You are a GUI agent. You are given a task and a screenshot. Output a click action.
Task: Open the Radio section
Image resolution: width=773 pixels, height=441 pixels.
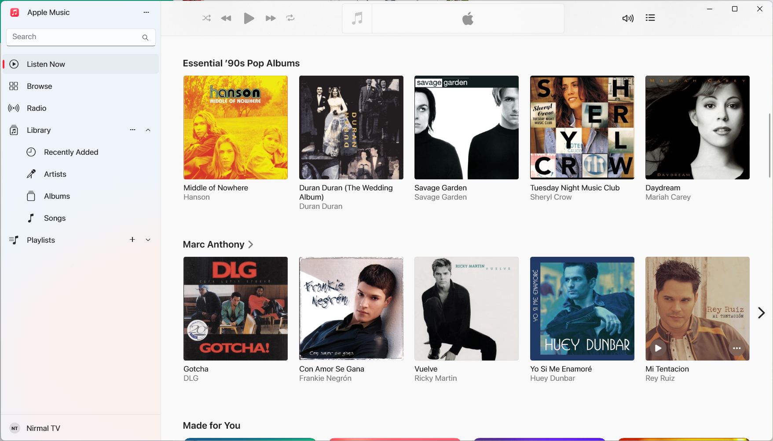[x=81, y=108]
